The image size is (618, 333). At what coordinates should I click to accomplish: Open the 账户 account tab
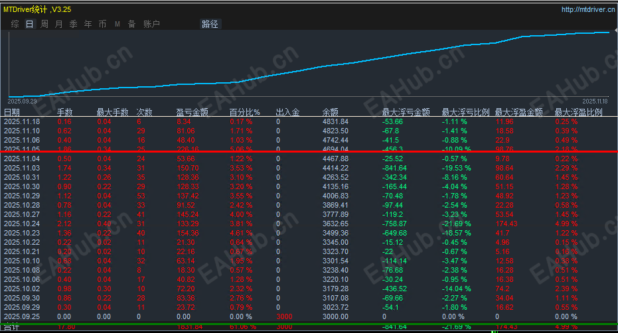tap(151, 24)
